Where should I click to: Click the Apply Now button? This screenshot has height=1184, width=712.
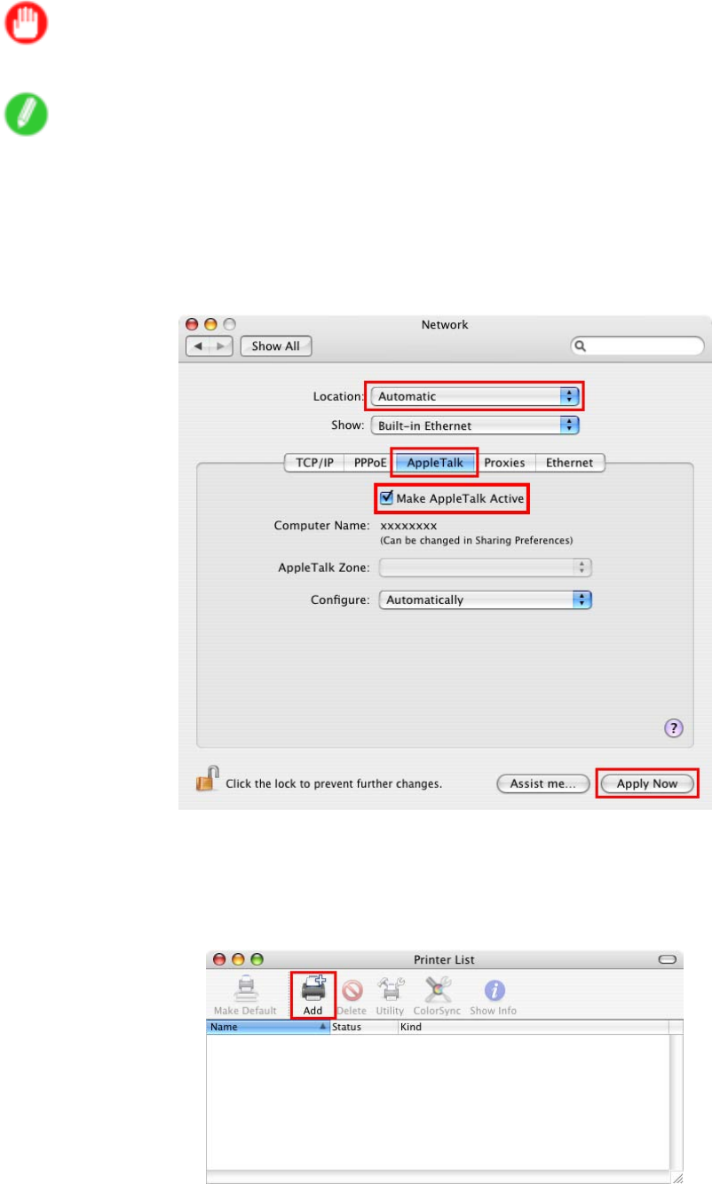click(647, 783)
